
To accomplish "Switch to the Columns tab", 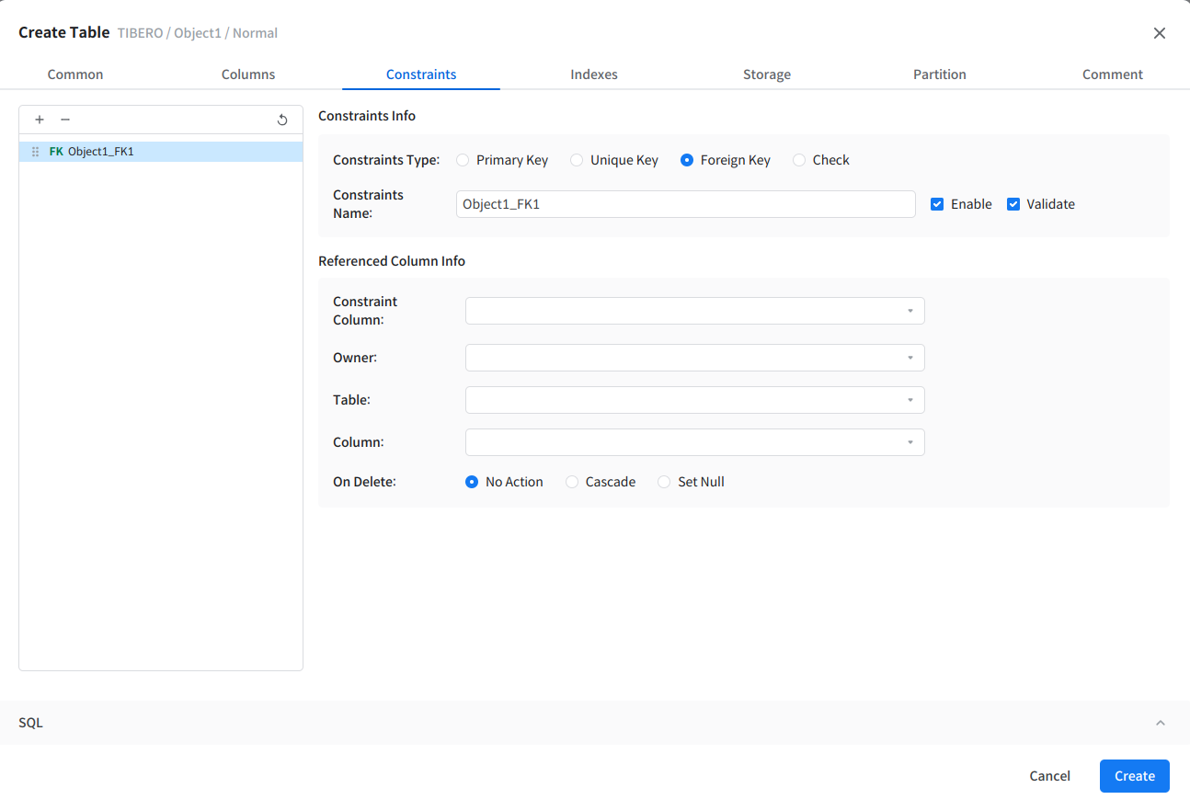I will click(x=248, y=74).
